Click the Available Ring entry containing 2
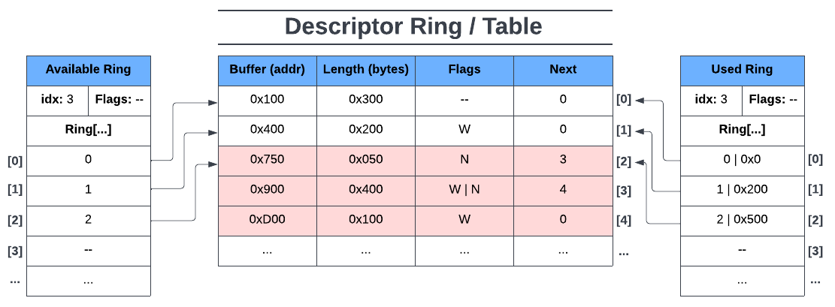The height and width of the screenshot is (307, 835). pos(88,220)
